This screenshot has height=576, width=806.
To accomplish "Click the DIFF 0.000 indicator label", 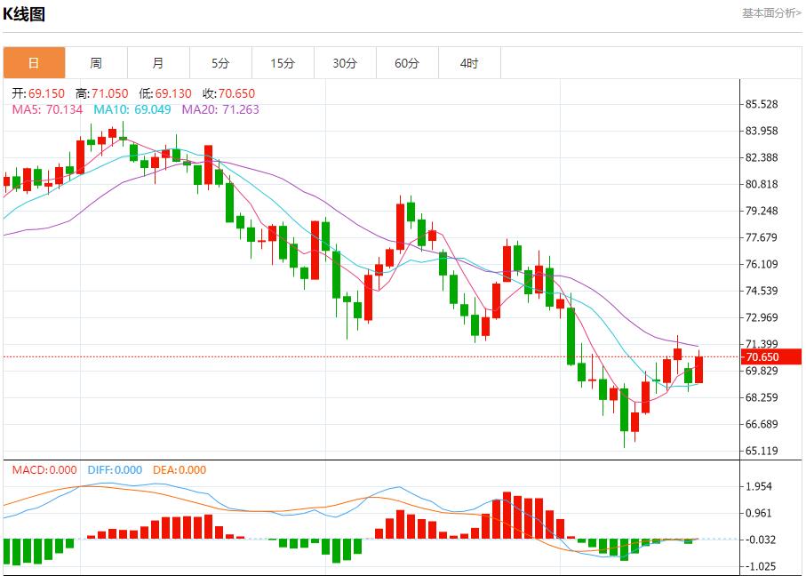I will (x=115, y=470).
